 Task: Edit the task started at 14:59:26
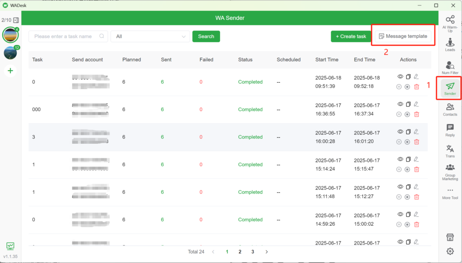click(416, 214)
